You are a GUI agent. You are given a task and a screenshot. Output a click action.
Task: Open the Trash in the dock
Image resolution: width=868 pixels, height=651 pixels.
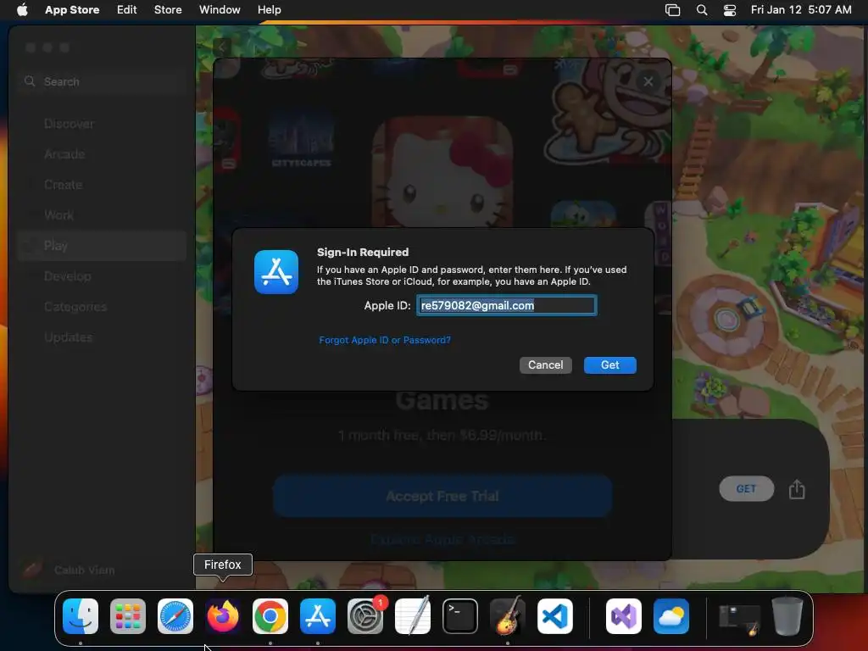coord(787,616)
